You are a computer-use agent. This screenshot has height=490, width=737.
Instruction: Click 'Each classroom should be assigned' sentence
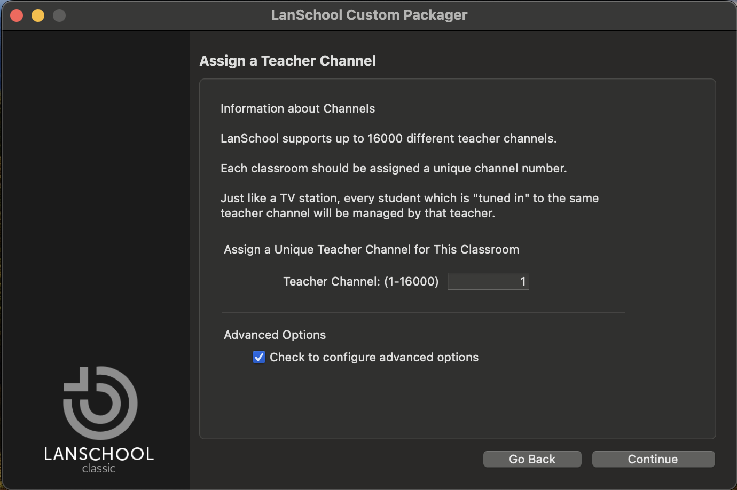394,168
